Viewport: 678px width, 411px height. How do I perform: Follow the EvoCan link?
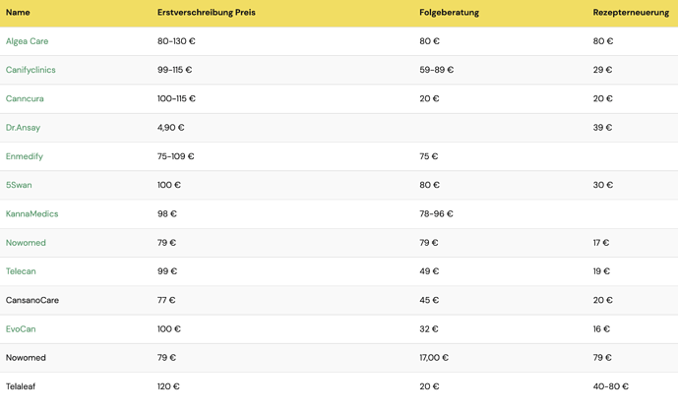[x=21, y=328]
